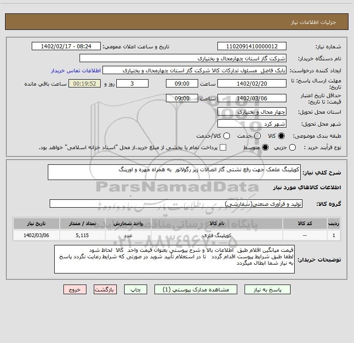Click the 'پاسخ به نیاز' button
This screenshot has height=343, width=354.
[x=267, y=290]
